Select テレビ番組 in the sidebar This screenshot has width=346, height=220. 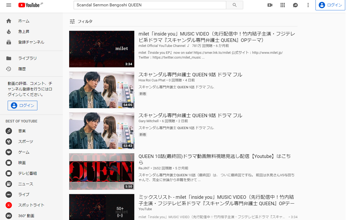click(28, 173)
